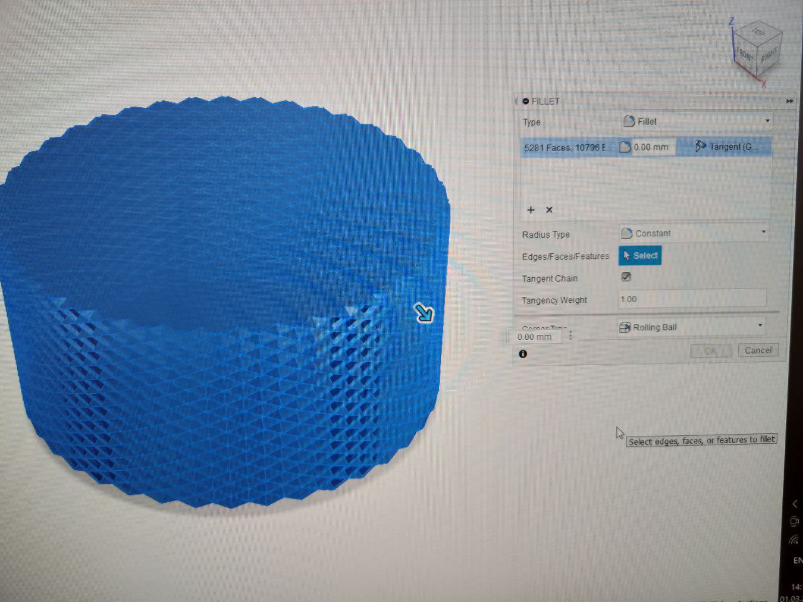This screenshot has width=803, height=602.
Task: Click the EN language indicator in the taskbar
Action: 797,561
